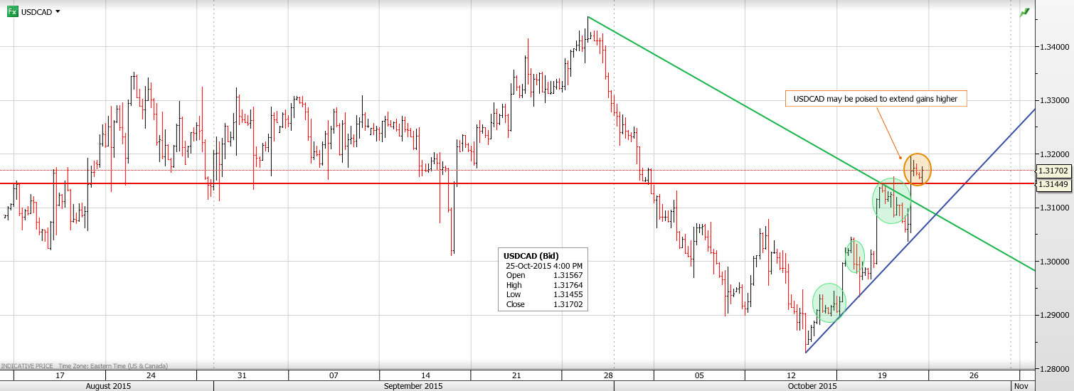
Task: Click the September 2015 month label
Action: pyautogui.click(x=413, y=386)
